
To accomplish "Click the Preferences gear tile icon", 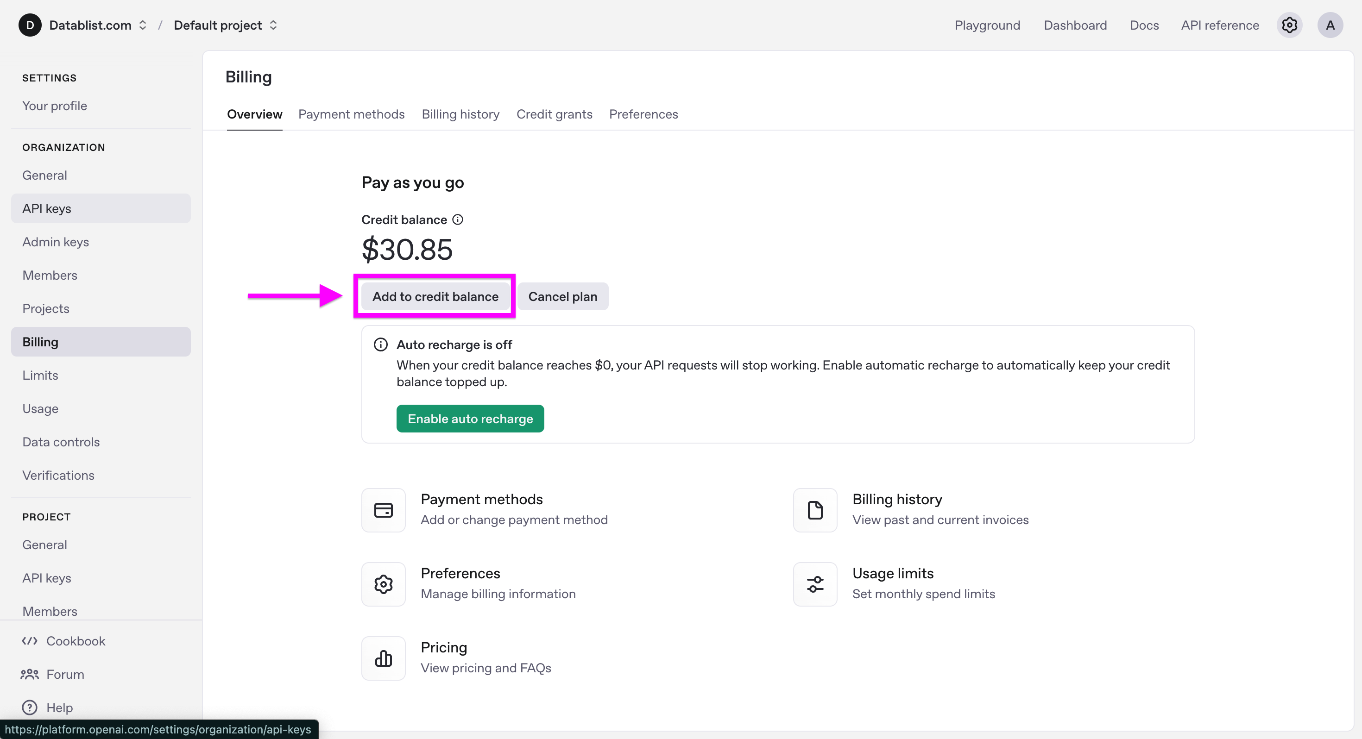I will (x=383, y=583).
